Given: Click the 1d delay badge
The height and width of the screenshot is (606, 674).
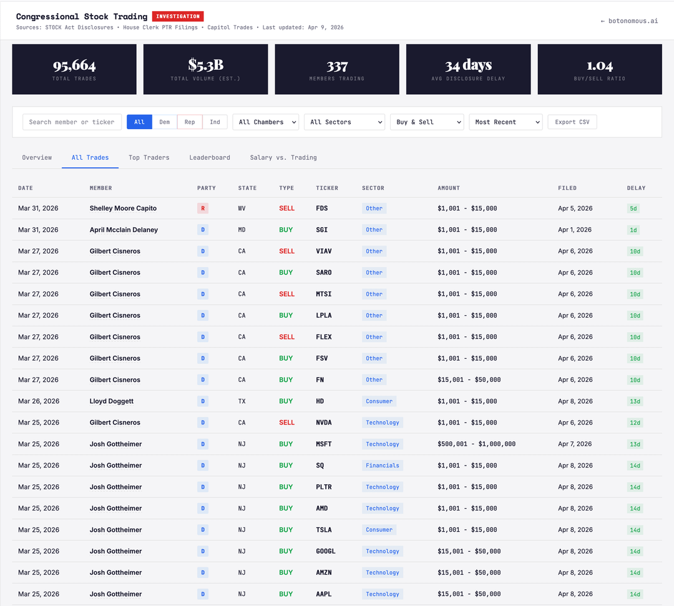Looking at the screenshot, I should point(633,230).
